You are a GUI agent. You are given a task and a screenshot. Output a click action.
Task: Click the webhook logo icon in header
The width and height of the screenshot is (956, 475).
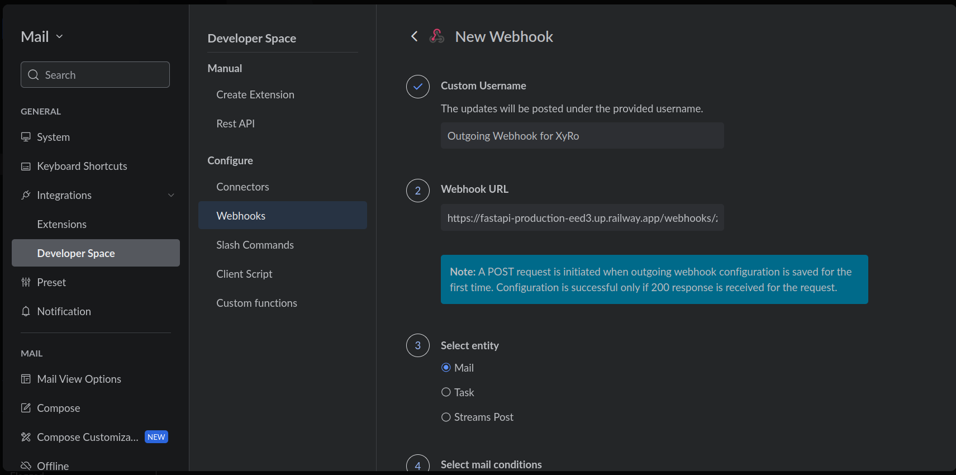coord(437,36)
